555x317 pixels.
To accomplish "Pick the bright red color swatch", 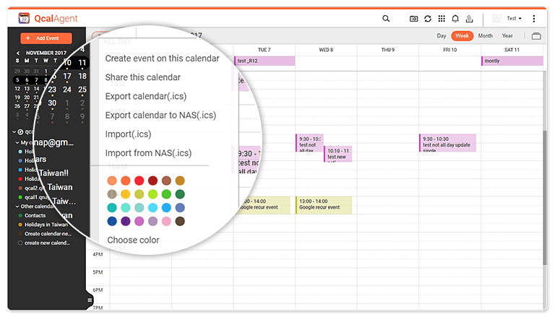I will coord(139,181).
